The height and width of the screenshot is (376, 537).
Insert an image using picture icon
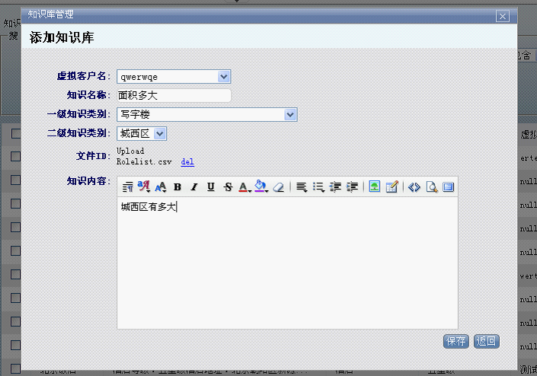[x=375, y=186]
